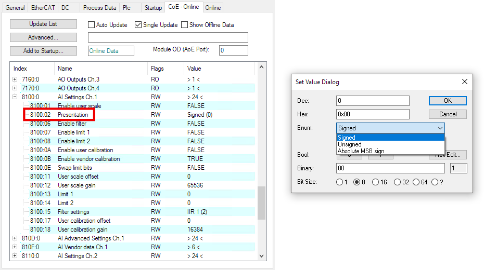
Task: Switch to the Online tab
Action: (213, 7)
